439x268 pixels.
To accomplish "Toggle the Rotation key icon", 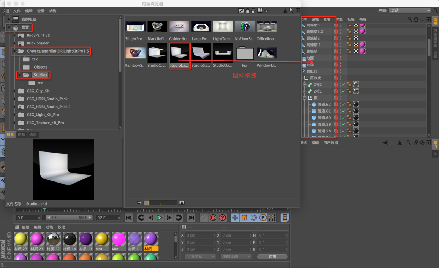I will (253, 218).
